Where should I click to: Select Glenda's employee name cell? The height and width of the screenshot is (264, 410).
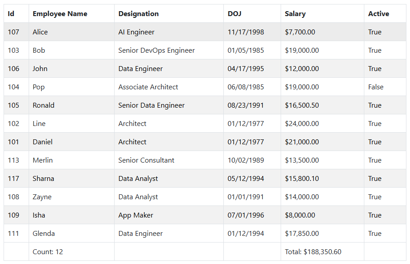(44, 234)
